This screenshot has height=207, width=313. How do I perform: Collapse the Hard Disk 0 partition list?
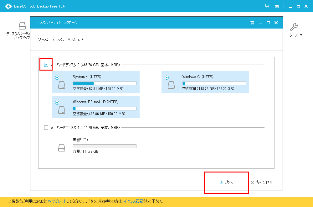coord(52,65)
